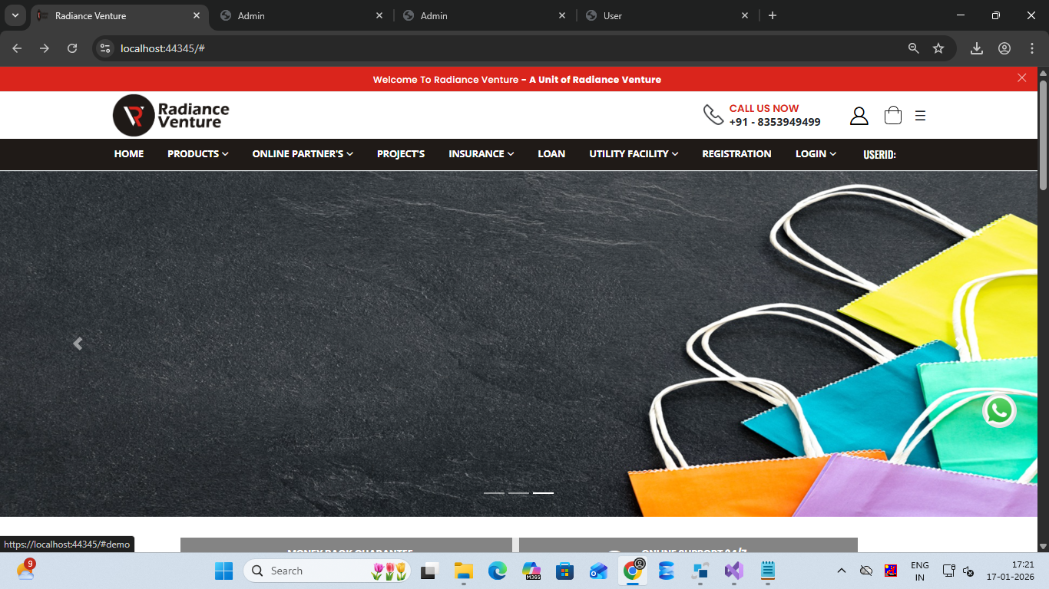Bookmark this page with the star icon

tap(938, 48)
